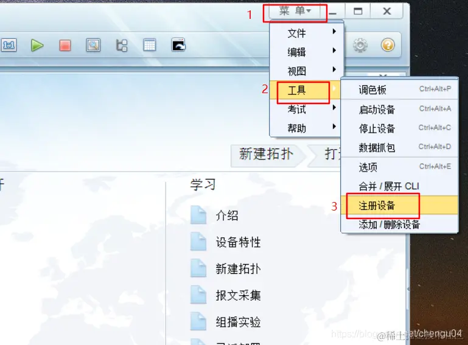
Task: Open the 设备特性 learning document
Action: (x=238, y=242)
